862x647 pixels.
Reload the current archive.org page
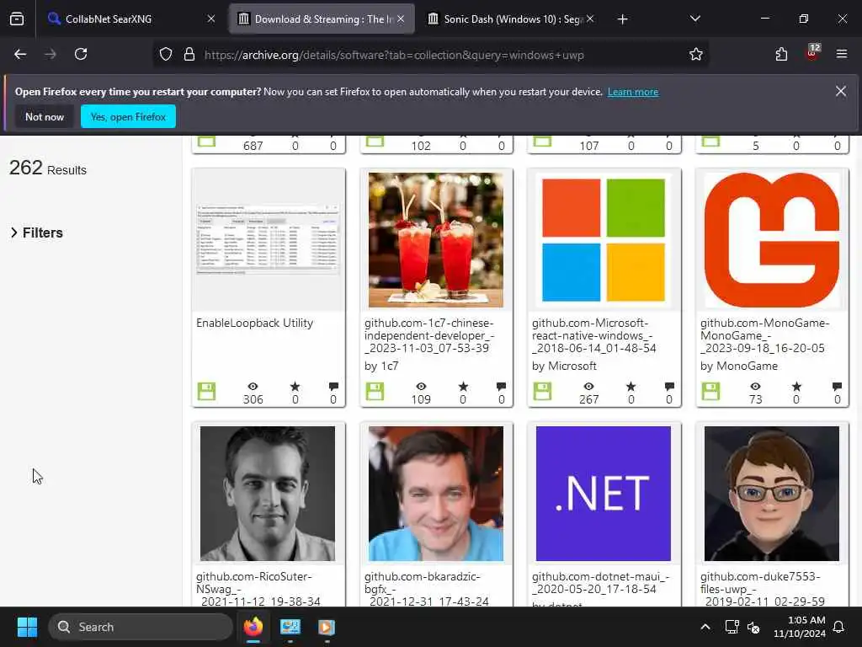[x=81, y=54]
